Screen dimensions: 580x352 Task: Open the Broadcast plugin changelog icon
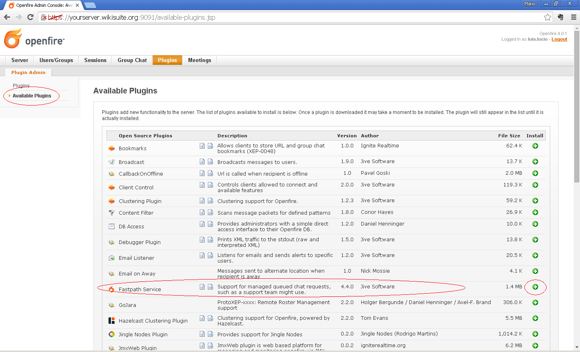[x=210, y=162]
